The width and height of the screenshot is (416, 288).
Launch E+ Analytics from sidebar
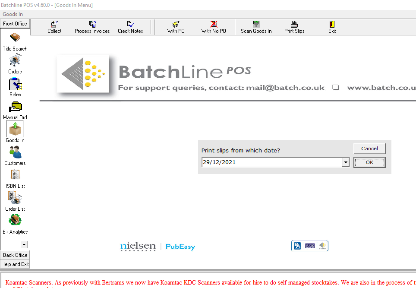(15, 224)
